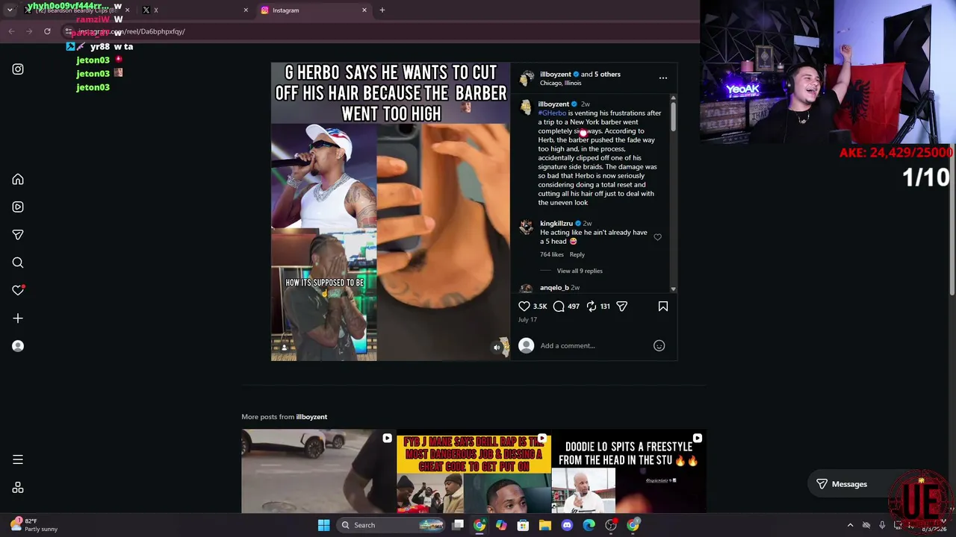
Task: Expand View all 9 replies
Action: click(580, 271)
